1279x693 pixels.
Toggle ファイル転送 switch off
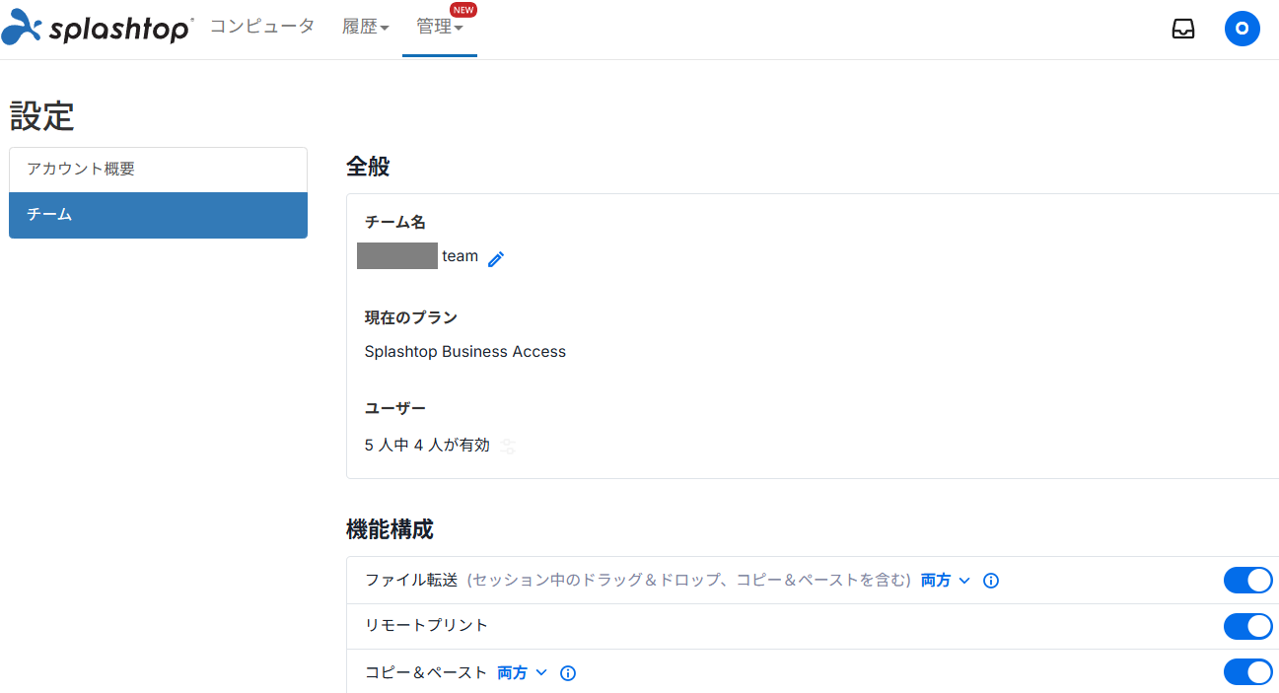pyautogui.click(x=1248, y=581)
